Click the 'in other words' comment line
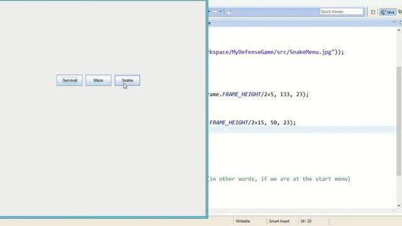Viewport: 402px width, 226px height. tap(279, 179)
